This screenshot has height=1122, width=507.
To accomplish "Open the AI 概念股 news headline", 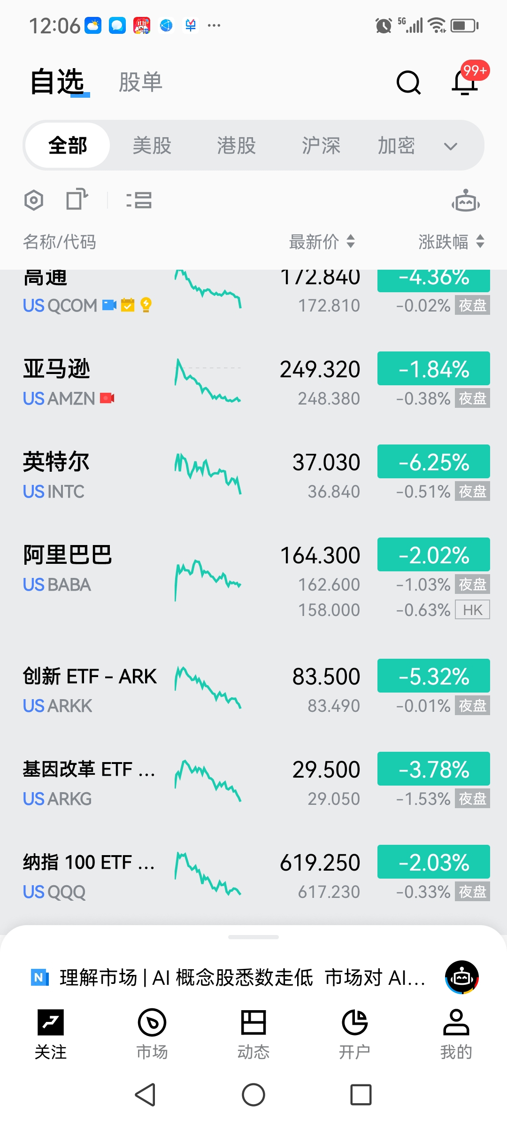I will coord(242,978).
